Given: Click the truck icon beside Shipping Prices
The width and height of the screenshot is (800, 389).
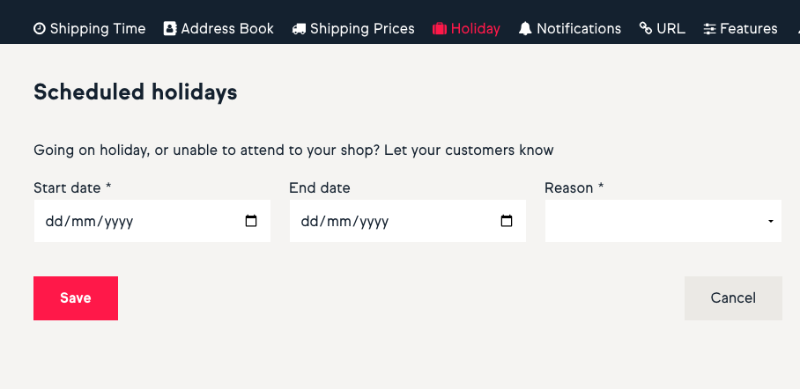Looking at the screenshot, I should click(x=299, y=29).
